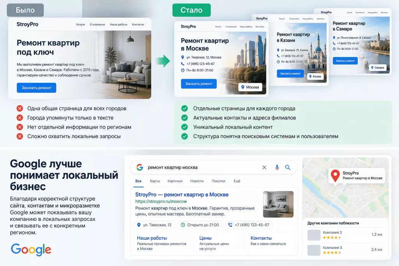Screen dimensions: 399x266
Task: Click pin icon beside ул. Баумана on Kazan card
Action: click(278, 50)
